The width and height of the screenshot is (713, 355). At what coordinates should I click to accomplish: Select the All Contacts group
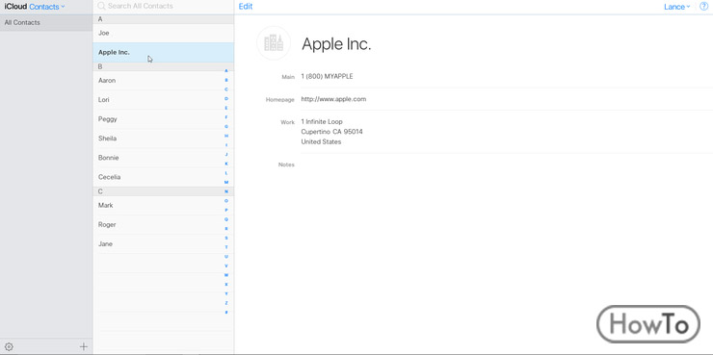click(46, 22)
